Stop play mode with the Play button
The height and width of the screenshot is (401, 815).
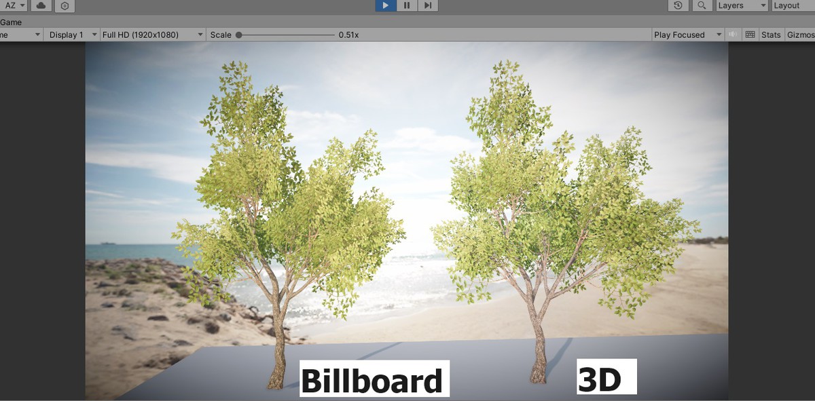click(385, 5)
